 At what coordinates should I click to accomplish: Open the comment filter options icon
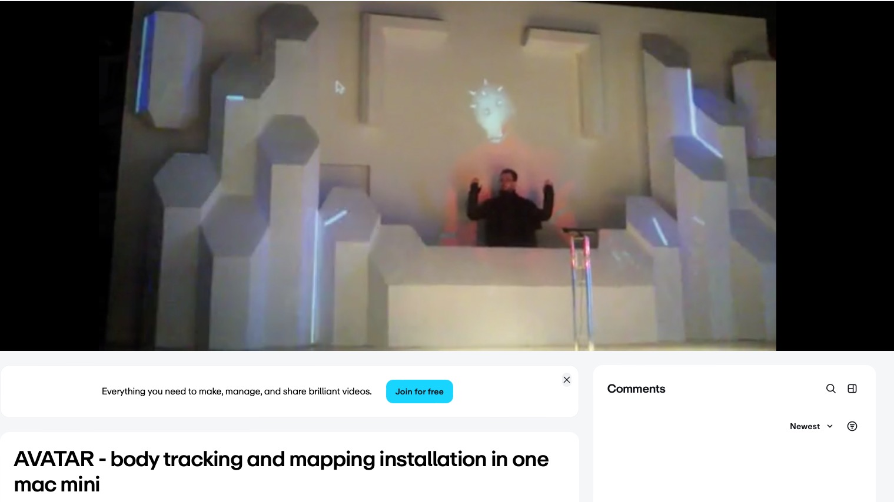click(x=852, y=426)
